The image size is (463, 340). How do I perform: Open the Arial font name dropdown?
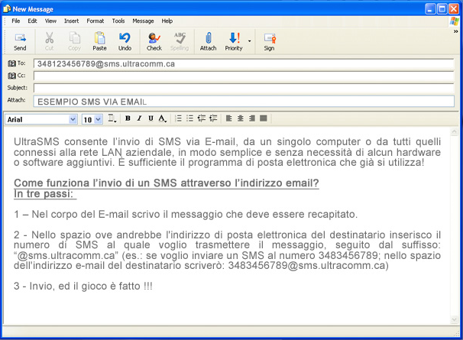point(73,119)
